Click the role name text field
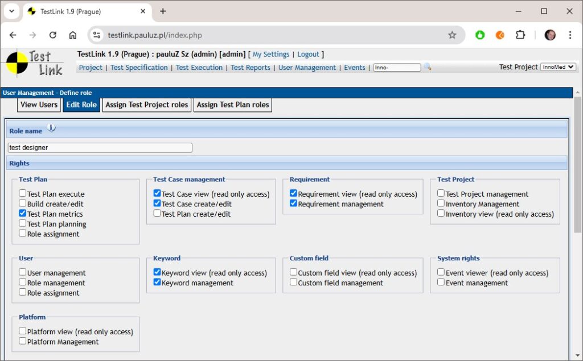This screenshot has width=583, height=361. tap(100, 148)
